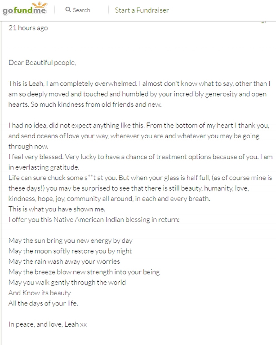Click the line mentioning Native American Indian blessing
The width and height of the screenshot is (276, 345).
click(94, 219)
